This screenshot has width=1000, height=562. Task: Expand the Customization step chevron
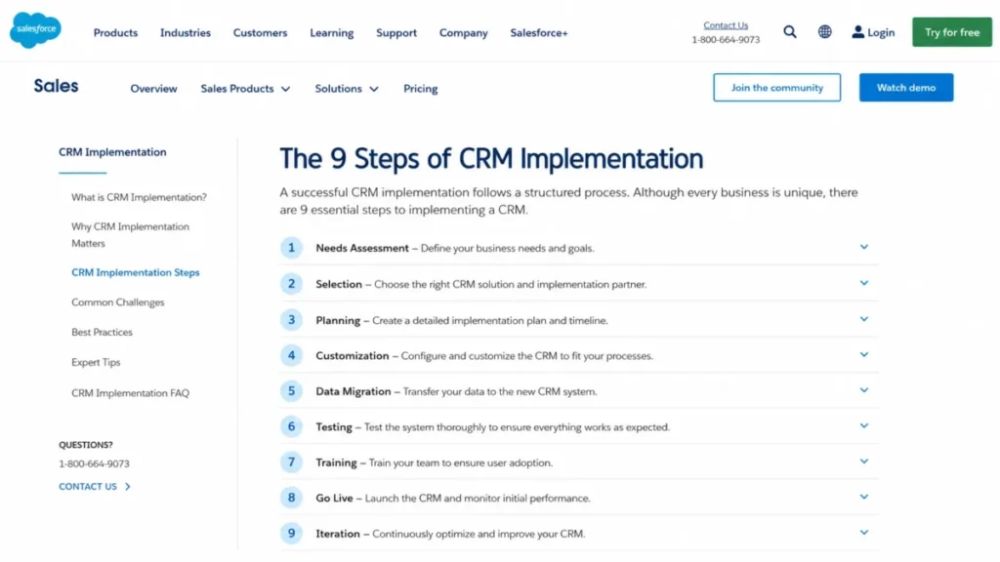863,355
